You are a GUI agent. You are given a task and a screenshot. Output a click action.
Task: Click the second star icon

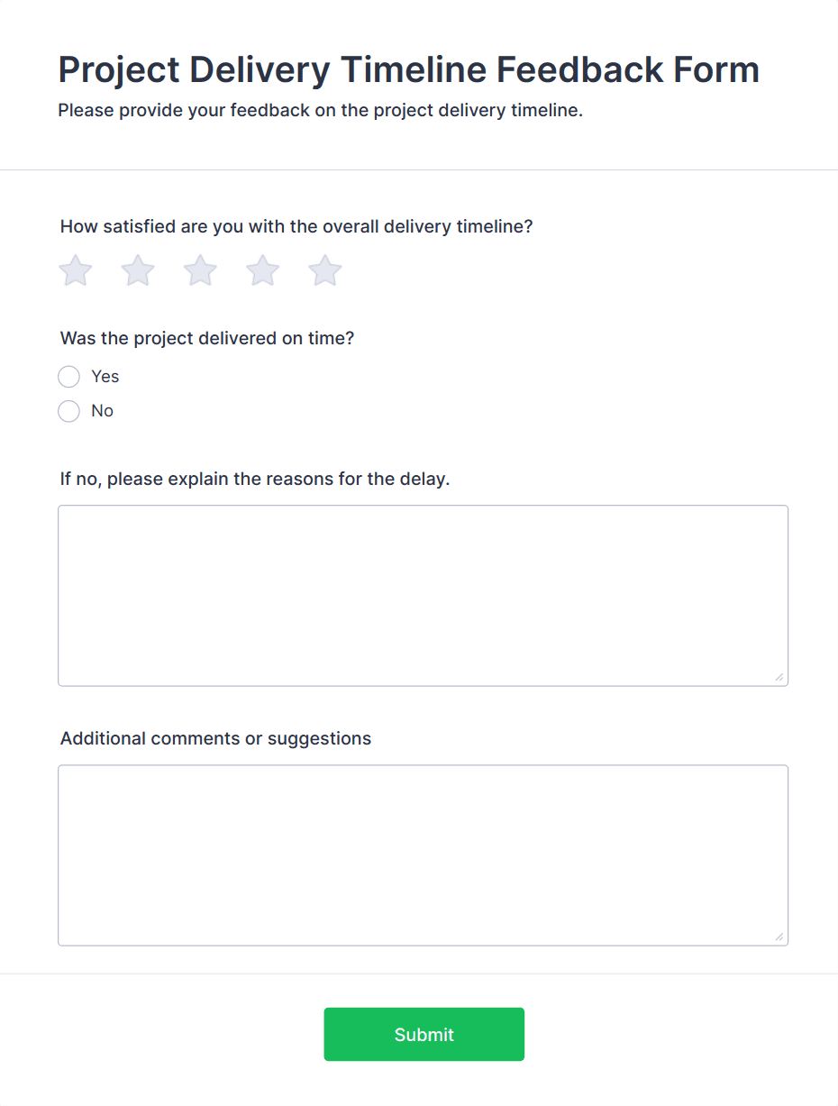(x=137, y=270)
